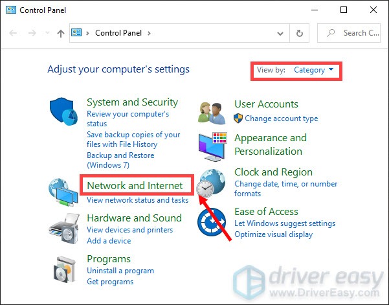The image size is (389, 305).
Task: Open Uninstall a program link
Action: pos(120,271)
